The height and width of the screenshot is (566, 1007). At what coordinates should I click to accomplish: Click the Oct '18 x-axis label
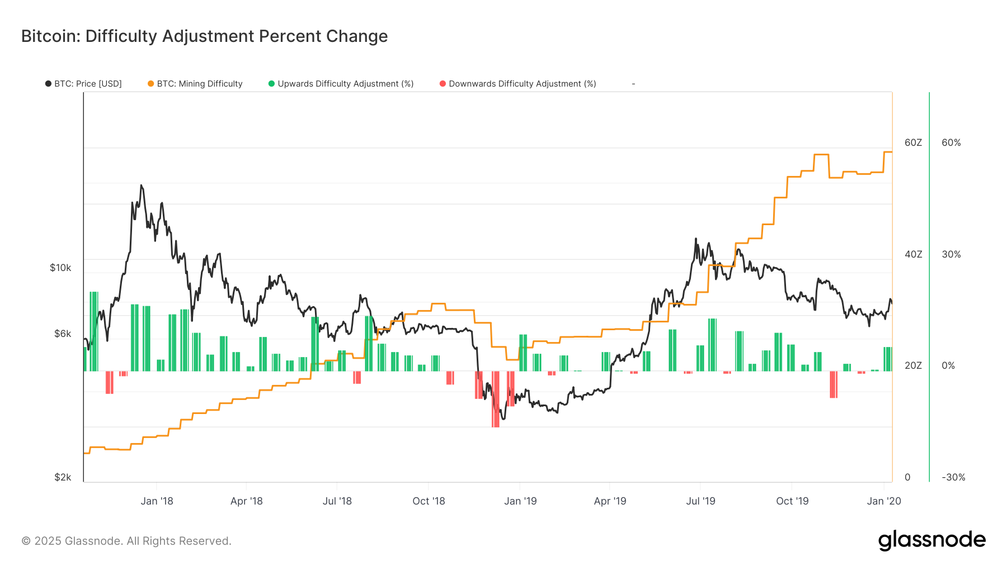(429, 501)
